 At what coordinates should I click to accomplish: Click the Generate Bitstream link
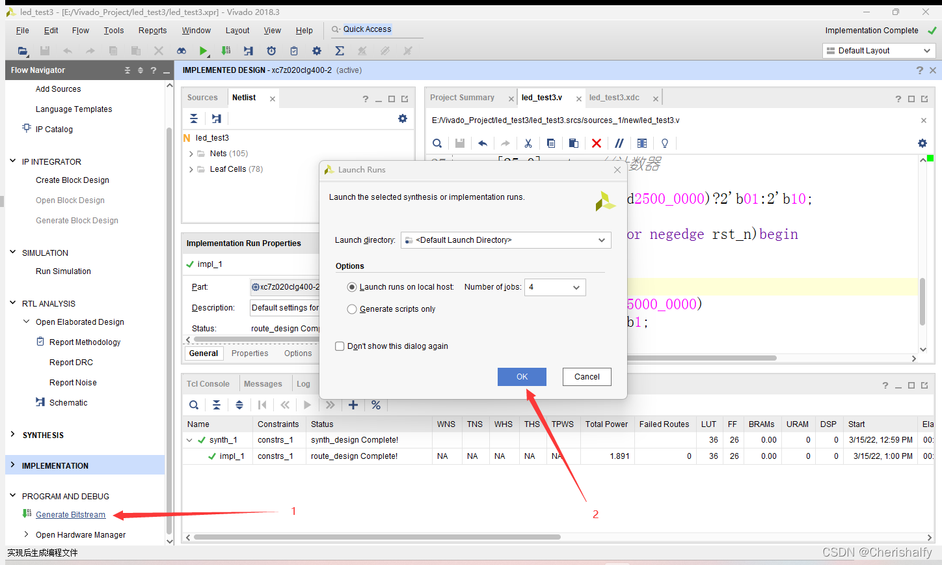tap(70, 515)
